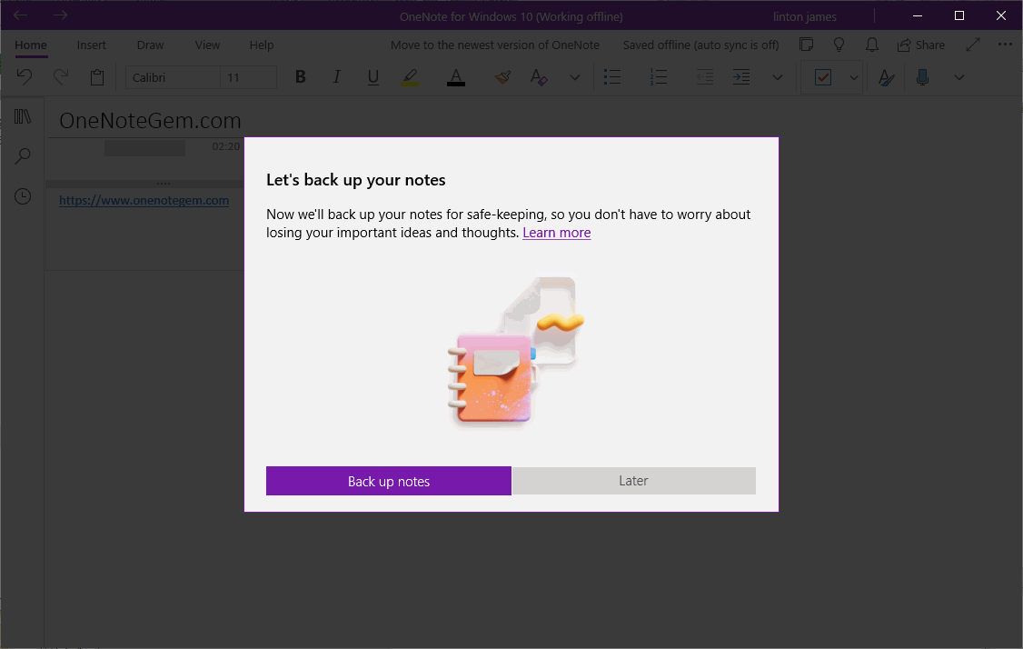Open the Settings and More ellipsis menu
Image resolution: width=1023 pixels, height=649 pixels.
pos(1005,45)
